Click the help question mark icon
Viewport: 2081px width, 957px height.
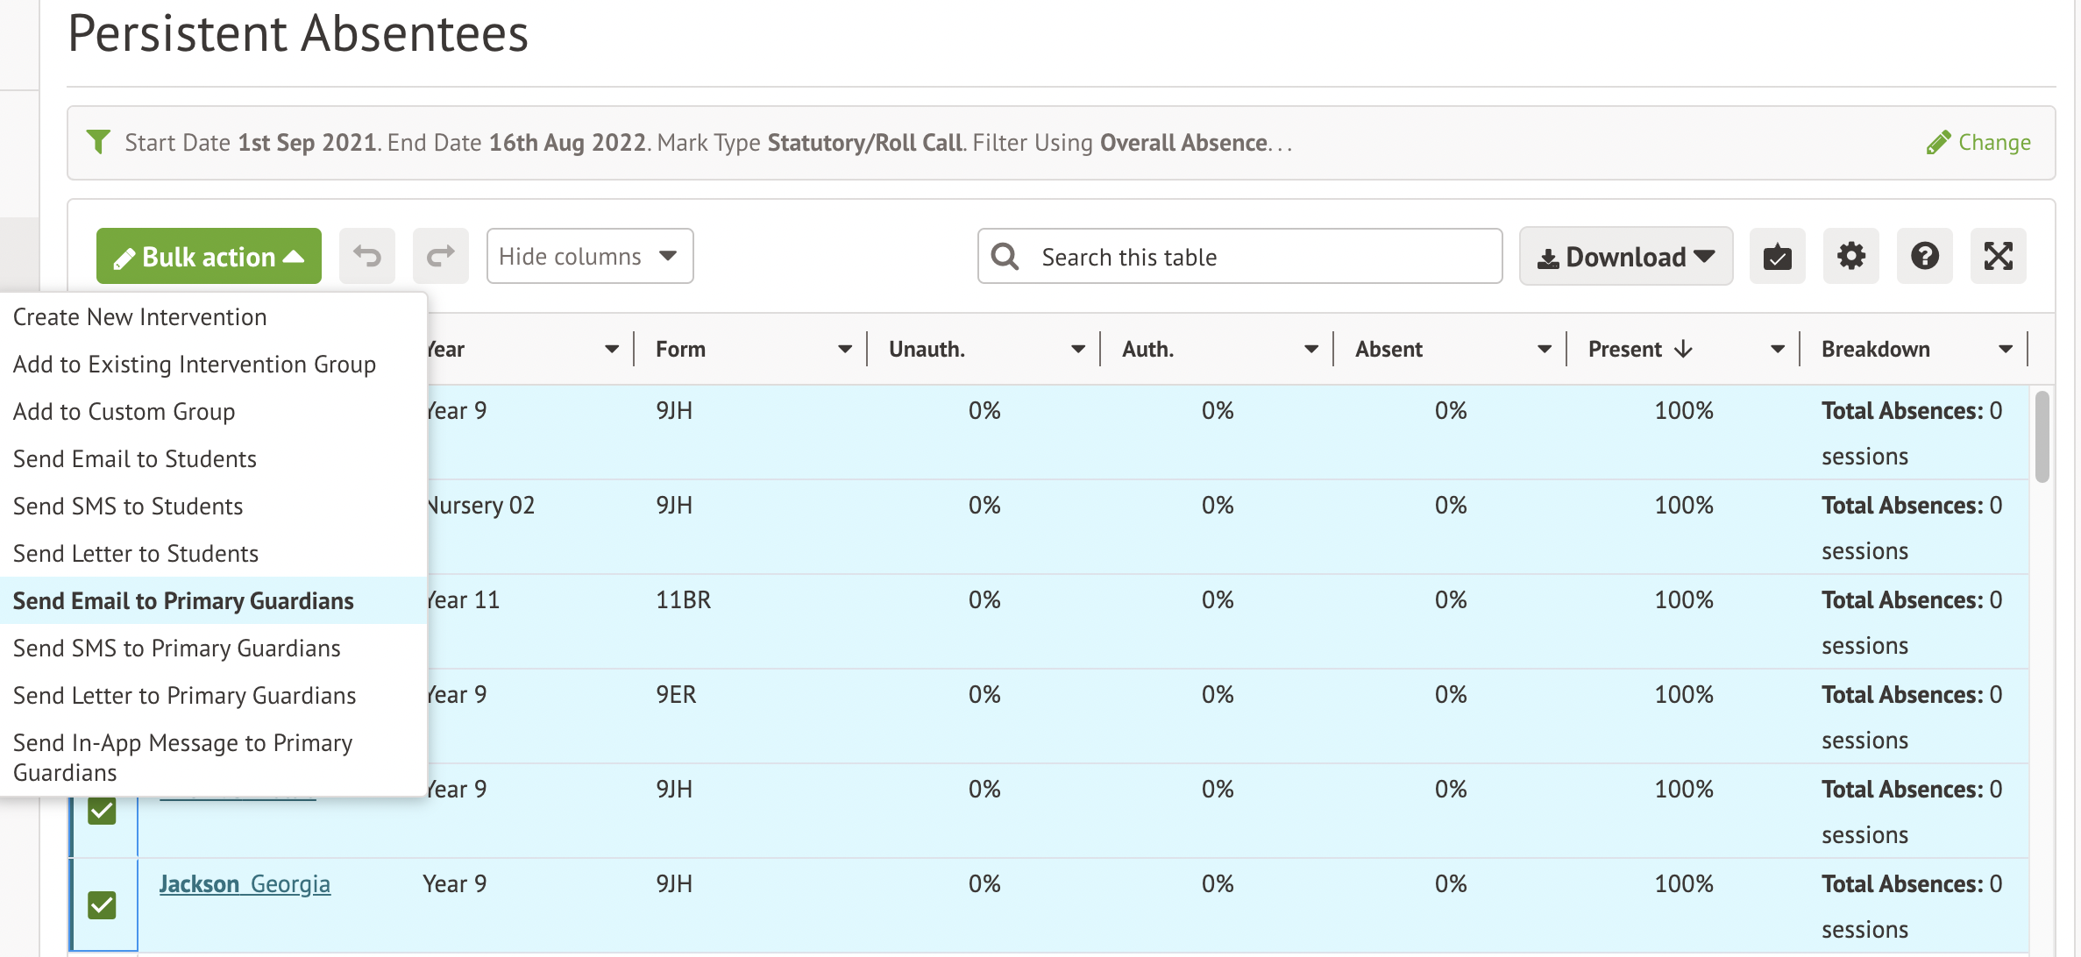[1923, 255]
